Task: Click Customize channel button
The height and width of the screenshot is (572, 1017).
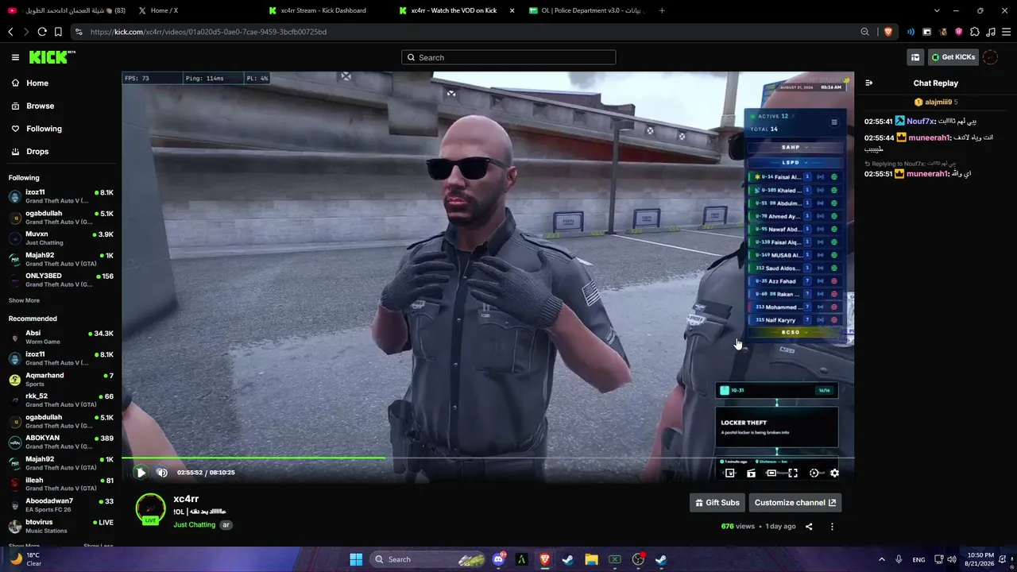Action: pyautogui.click(x=795, y=502)
